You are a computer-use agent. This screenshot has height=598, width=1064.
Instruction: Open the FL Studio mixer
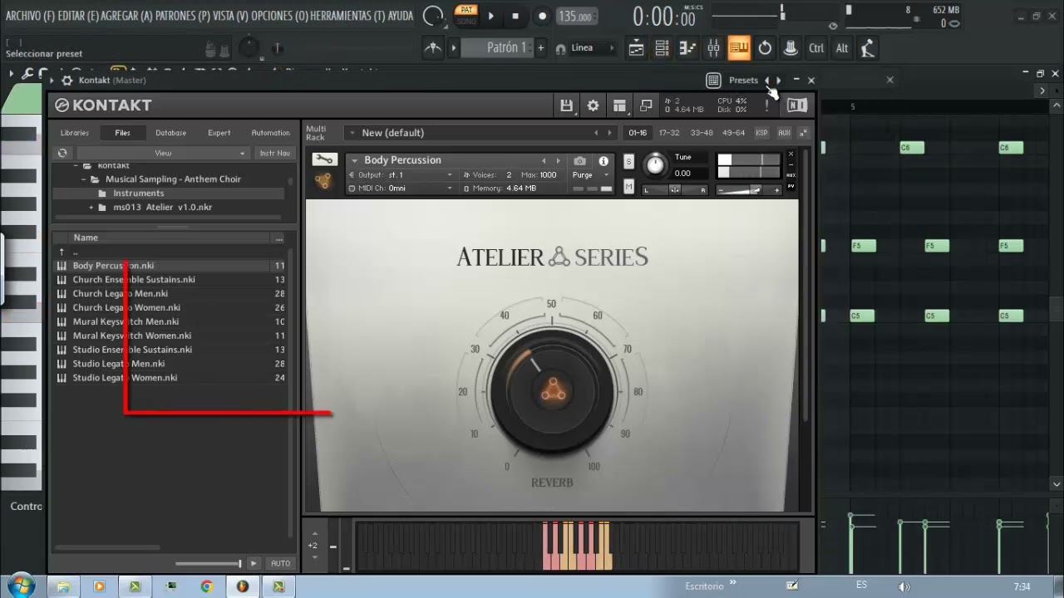pyautogui.click(x=713, y=48)
